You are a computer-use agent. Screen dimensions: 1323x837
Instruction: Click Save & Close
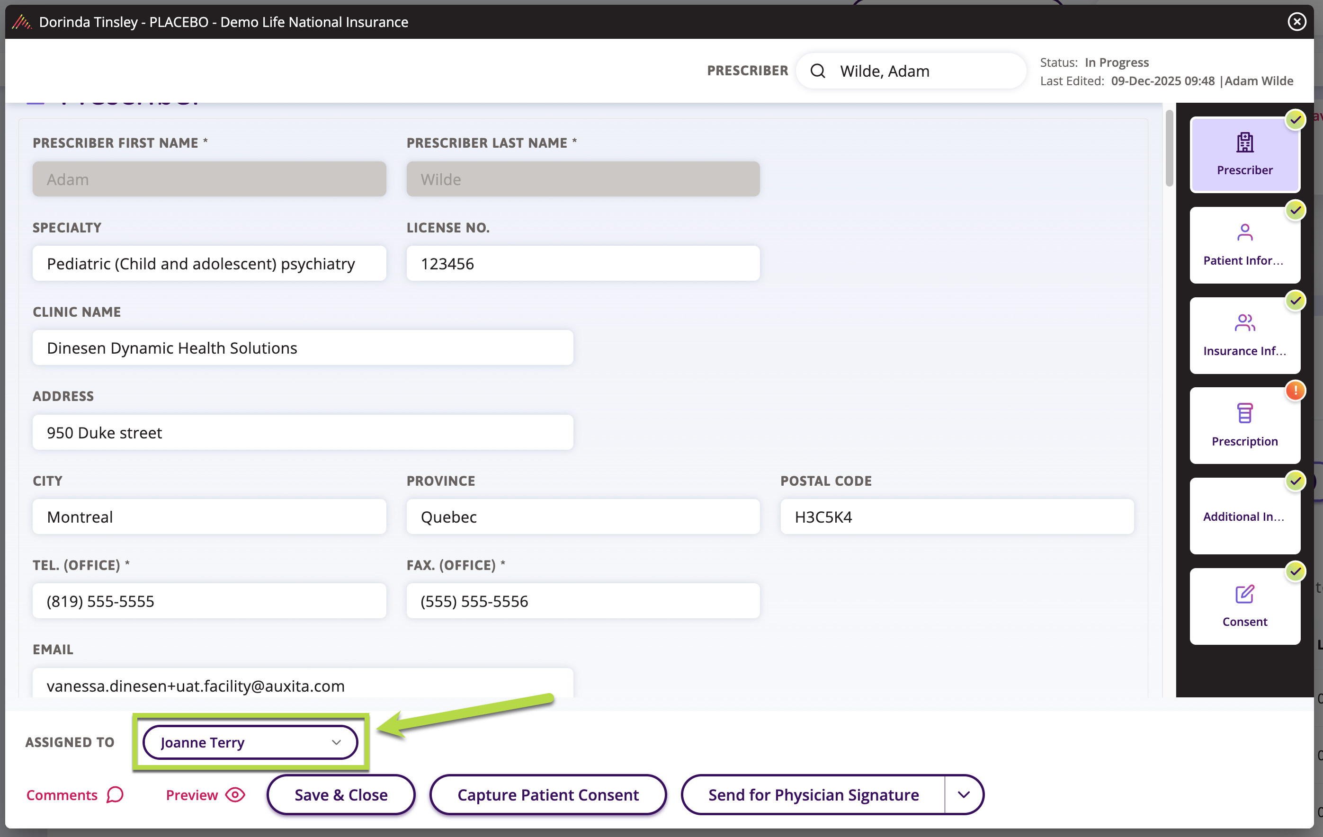pos(340,795)
